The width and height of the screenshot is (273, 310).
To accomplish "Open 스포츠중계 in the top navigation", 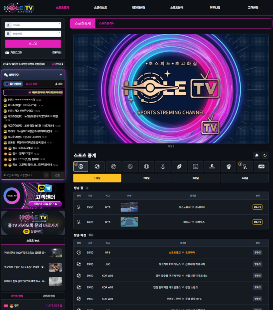I will (62, 8).
